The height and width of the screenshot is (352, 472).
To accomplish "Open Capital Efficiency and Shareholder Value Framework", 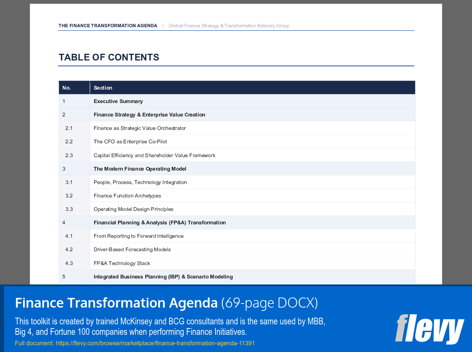I will (x=155, y=155).
